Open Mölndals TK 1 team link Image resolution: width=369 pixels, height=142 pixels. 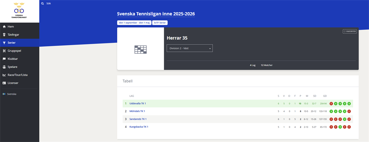point(137,111)
